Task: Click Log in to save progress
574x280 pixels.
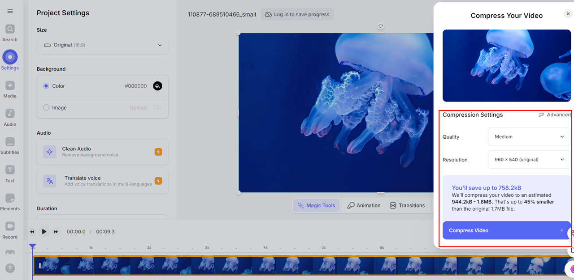Action: [297, 14]
